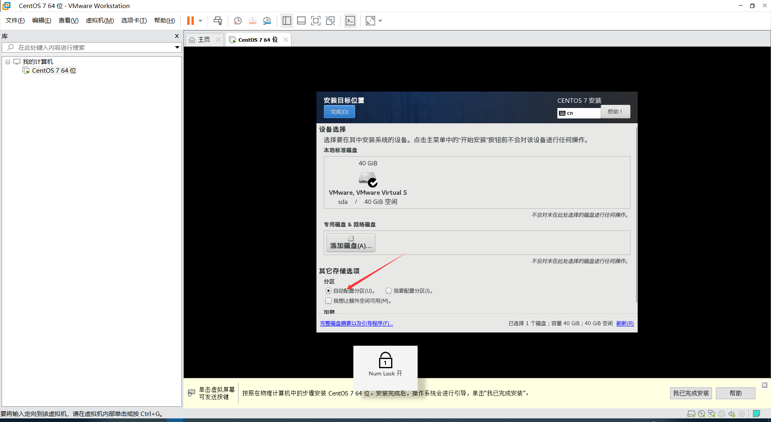Open the 文件(F) menu
The height and width of the screenshot is (422, 771).
coord(15,20)
